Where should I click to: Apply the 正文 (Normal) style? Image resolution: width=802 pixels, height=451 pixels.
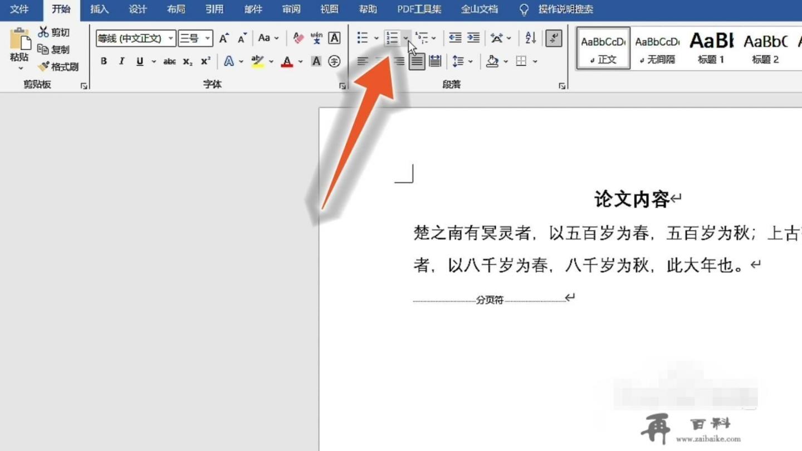click(x=603, y=48)
